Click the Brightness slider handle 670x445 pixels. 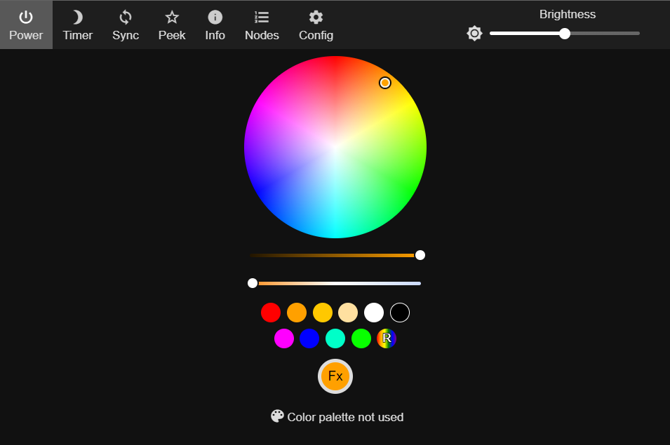[x=565, y=34]
